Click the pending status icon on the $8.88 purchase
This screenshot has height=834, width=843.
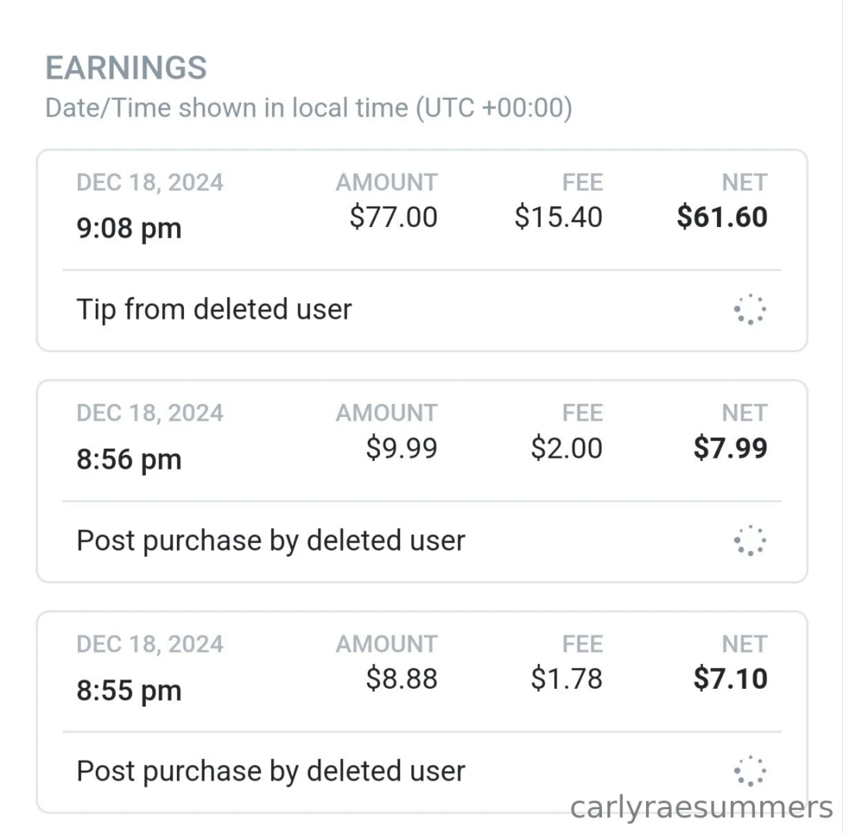pyautogui.click(x=750, y=771)
